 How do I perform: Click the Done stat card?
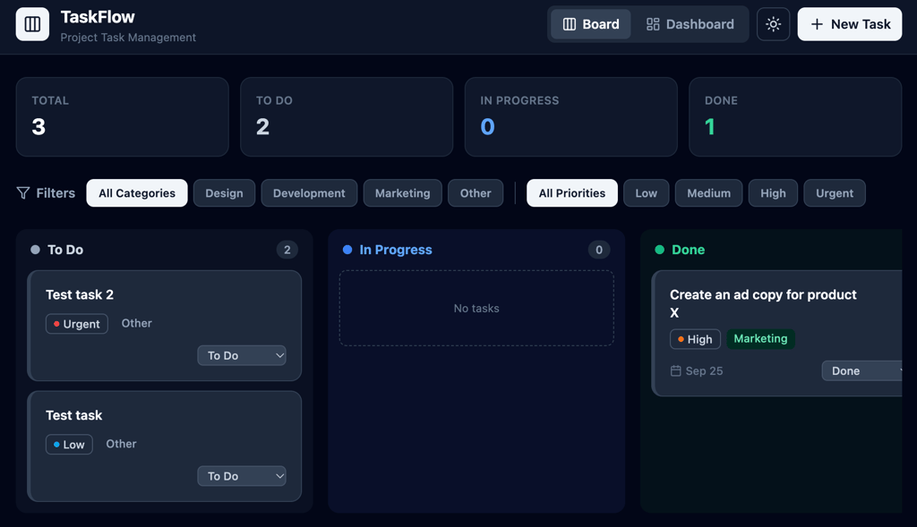coord(795,117)
